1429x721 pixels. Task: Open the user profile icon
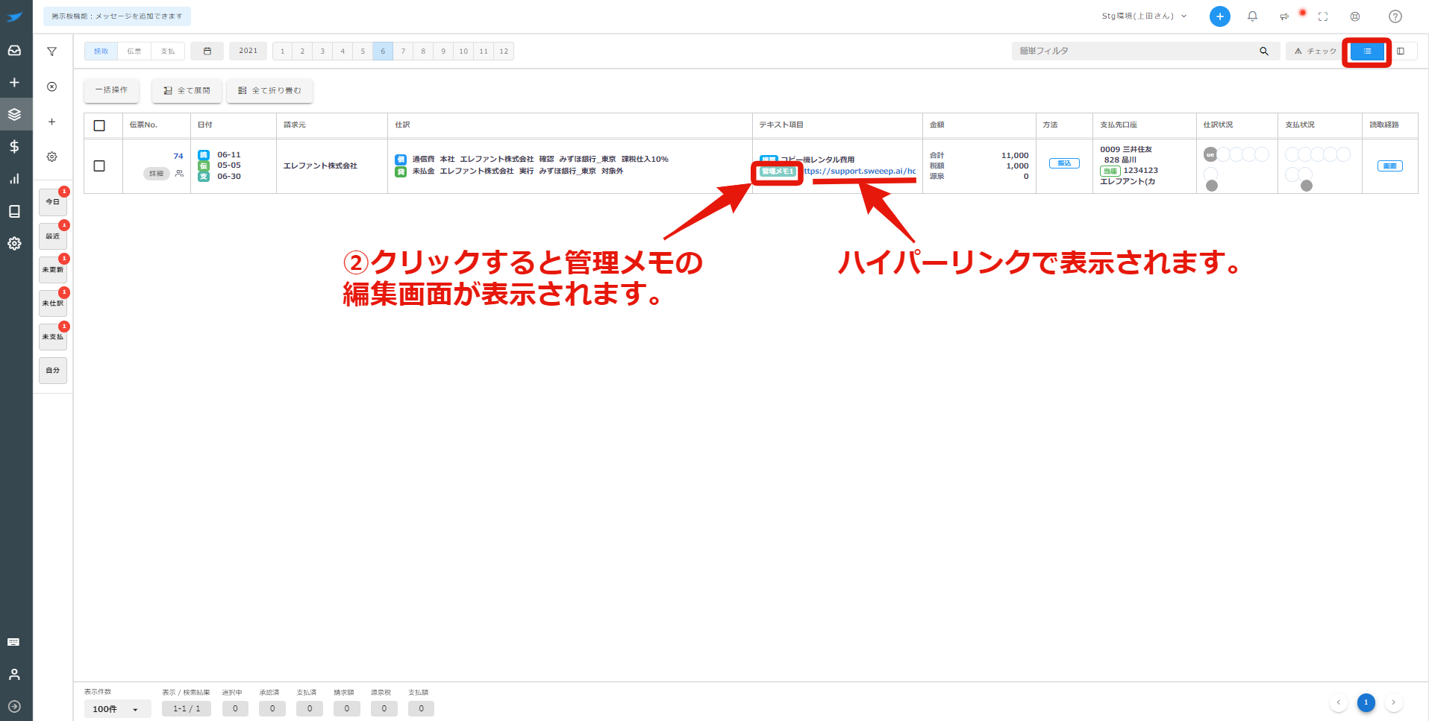pyautogui.click(x=14, y=674)
